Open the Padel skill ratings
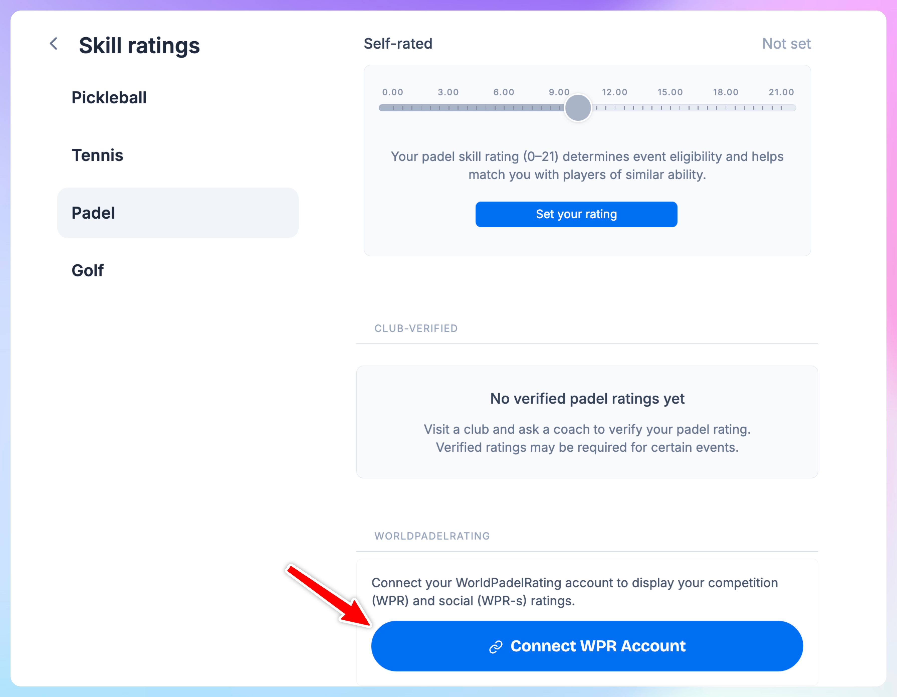The height and width of the screenshot is (697, 897). click(x=177, y=213)
